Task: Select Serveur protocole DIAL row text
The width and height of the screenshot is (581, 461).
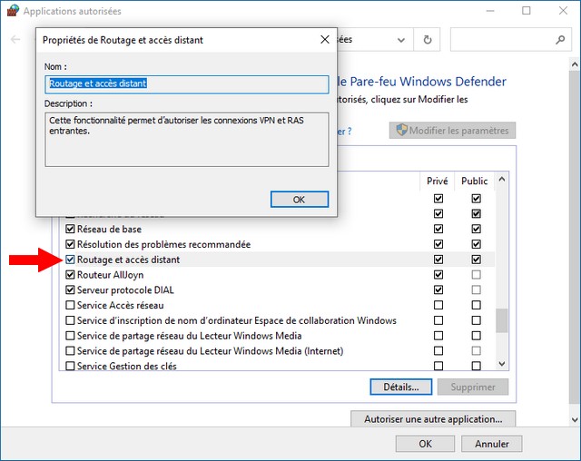Action: (125, 289)
